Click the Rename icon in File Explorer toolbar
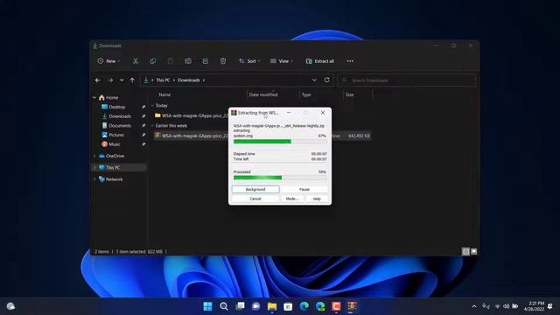The image size is (560, 315). pyautogui.click(x=188, y=61)
